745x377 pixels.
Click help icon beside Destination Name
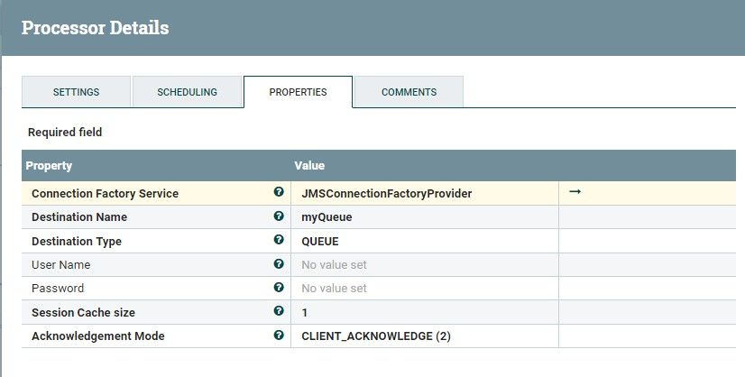(279, 216)
